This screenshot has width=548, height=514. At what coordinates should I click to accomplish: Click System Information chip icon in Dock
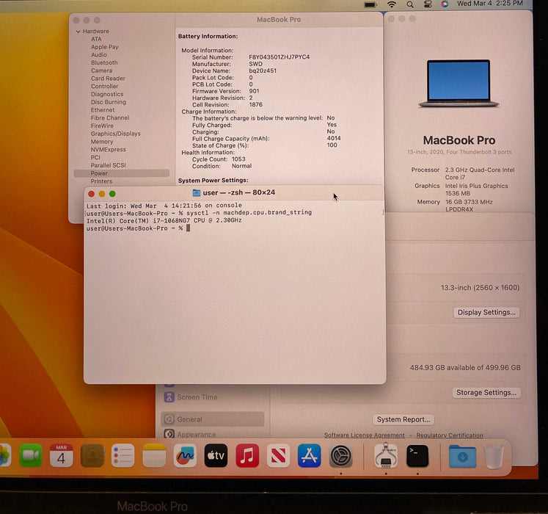(x=385, y=455)
